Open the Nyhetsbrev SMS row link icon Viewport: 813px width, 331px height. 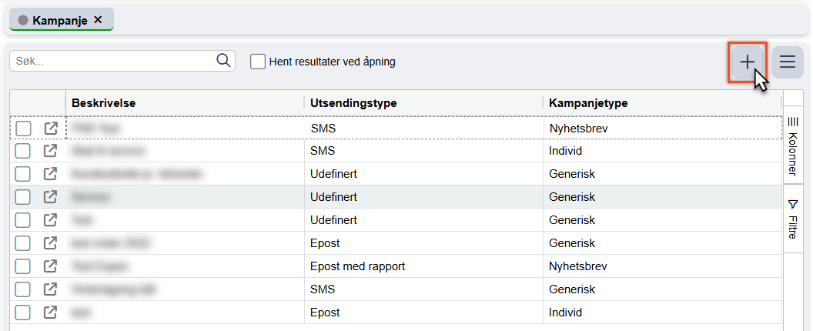pyautogui.click(x=51, y=128)
